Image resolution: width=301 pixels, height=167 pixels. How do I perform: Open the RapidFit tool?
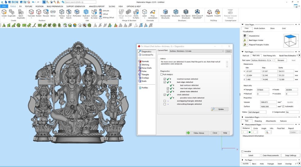[209, 13]
